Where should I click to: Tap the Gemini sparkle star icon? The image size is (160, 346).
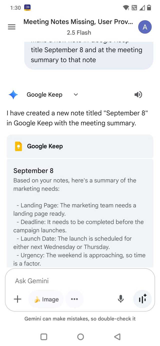(x=13, y=95)
